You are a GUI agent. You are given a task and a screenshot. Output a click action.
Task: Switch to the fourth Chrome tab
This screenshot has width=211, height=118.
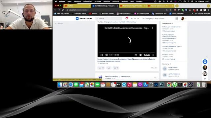[160, 6]
